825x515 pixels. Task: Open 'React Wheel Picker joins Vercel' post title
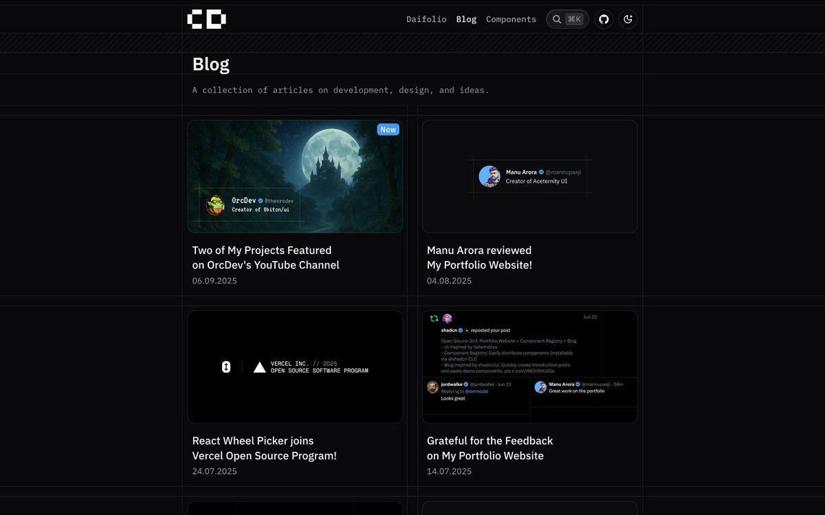pos(265,448)
